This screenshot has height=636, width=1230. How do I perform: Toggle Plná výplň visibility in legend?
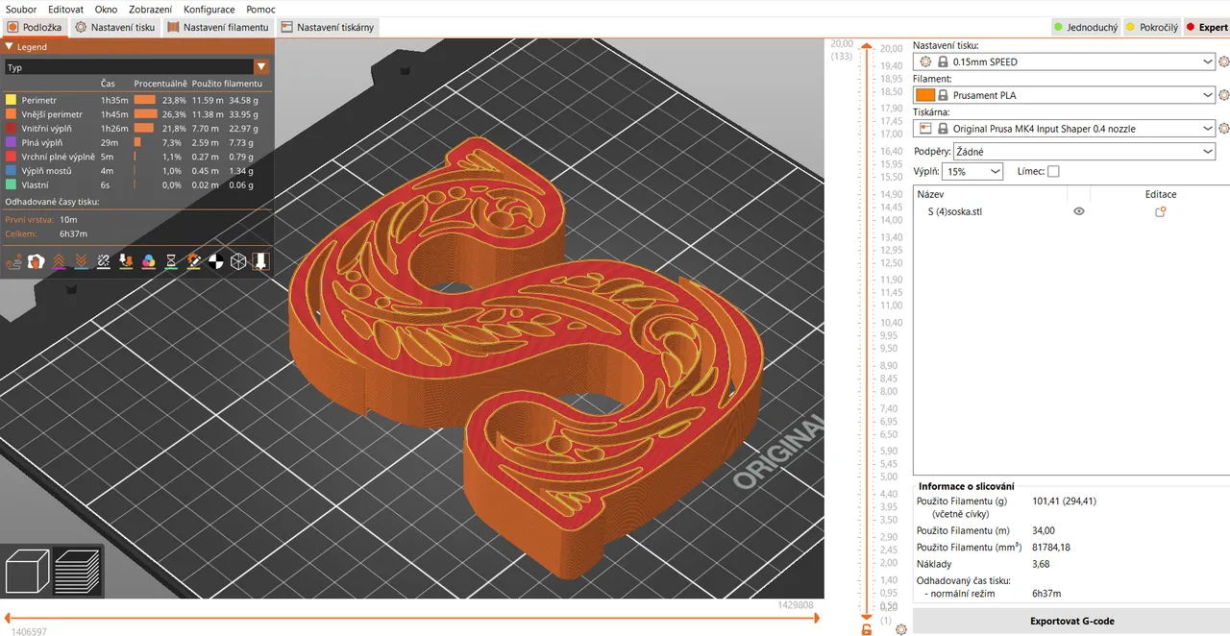137,142
